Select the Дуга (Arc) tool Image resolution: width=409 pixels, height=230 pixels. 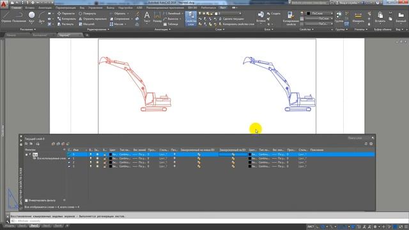pyautogui.click(x=41, y=17)
